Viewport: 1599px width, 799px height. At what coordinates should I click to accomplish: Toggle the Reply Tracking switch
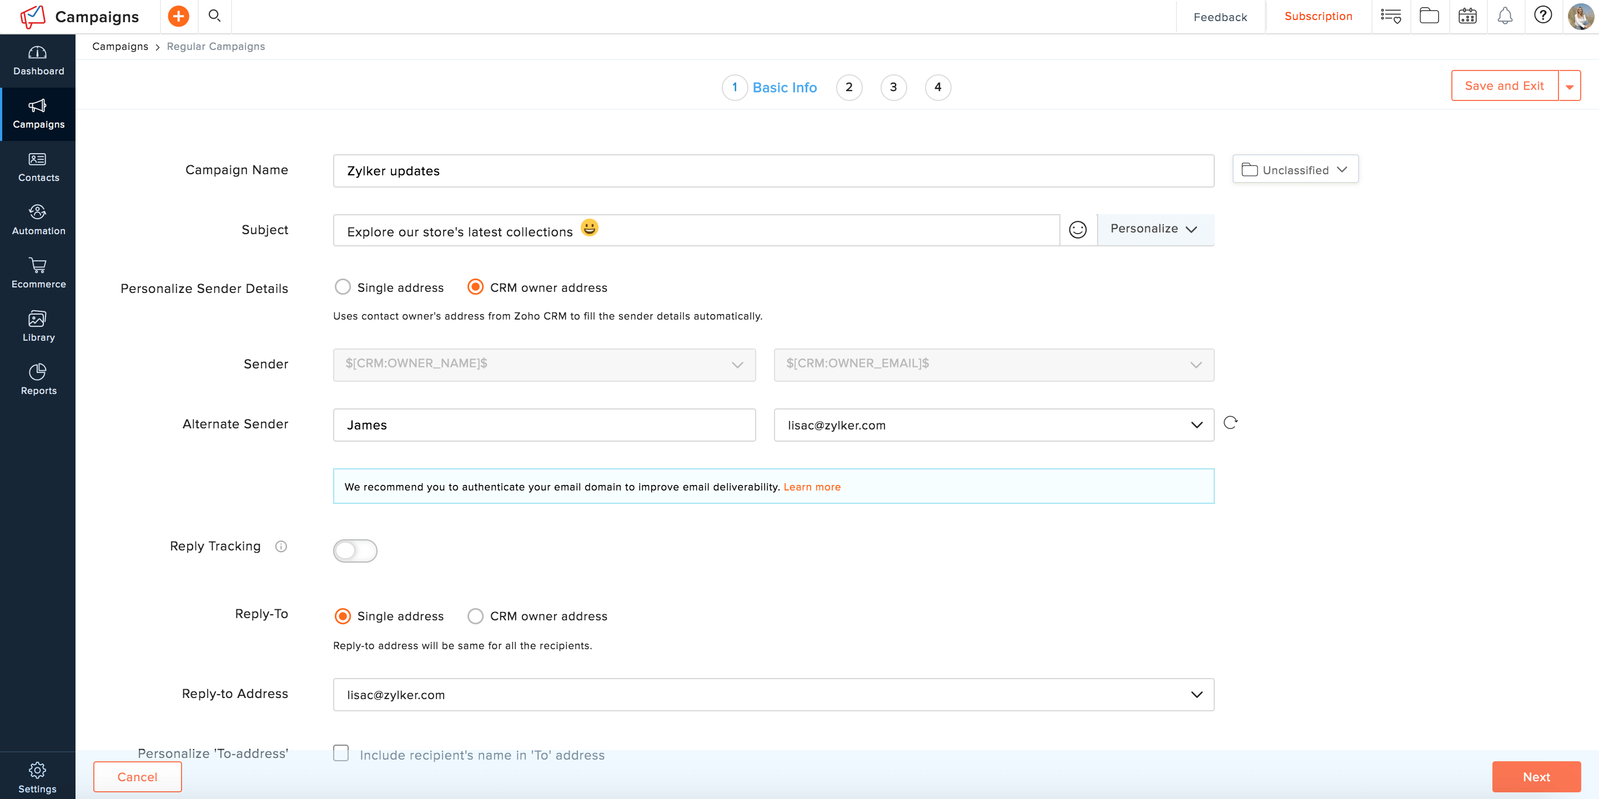(x=355, y=550)
